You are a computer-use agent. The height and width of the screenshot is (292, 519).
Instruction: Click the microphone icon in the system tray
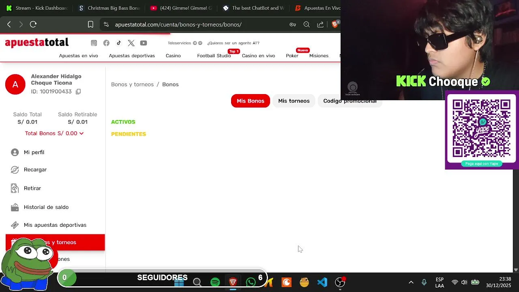click(424, 282)
